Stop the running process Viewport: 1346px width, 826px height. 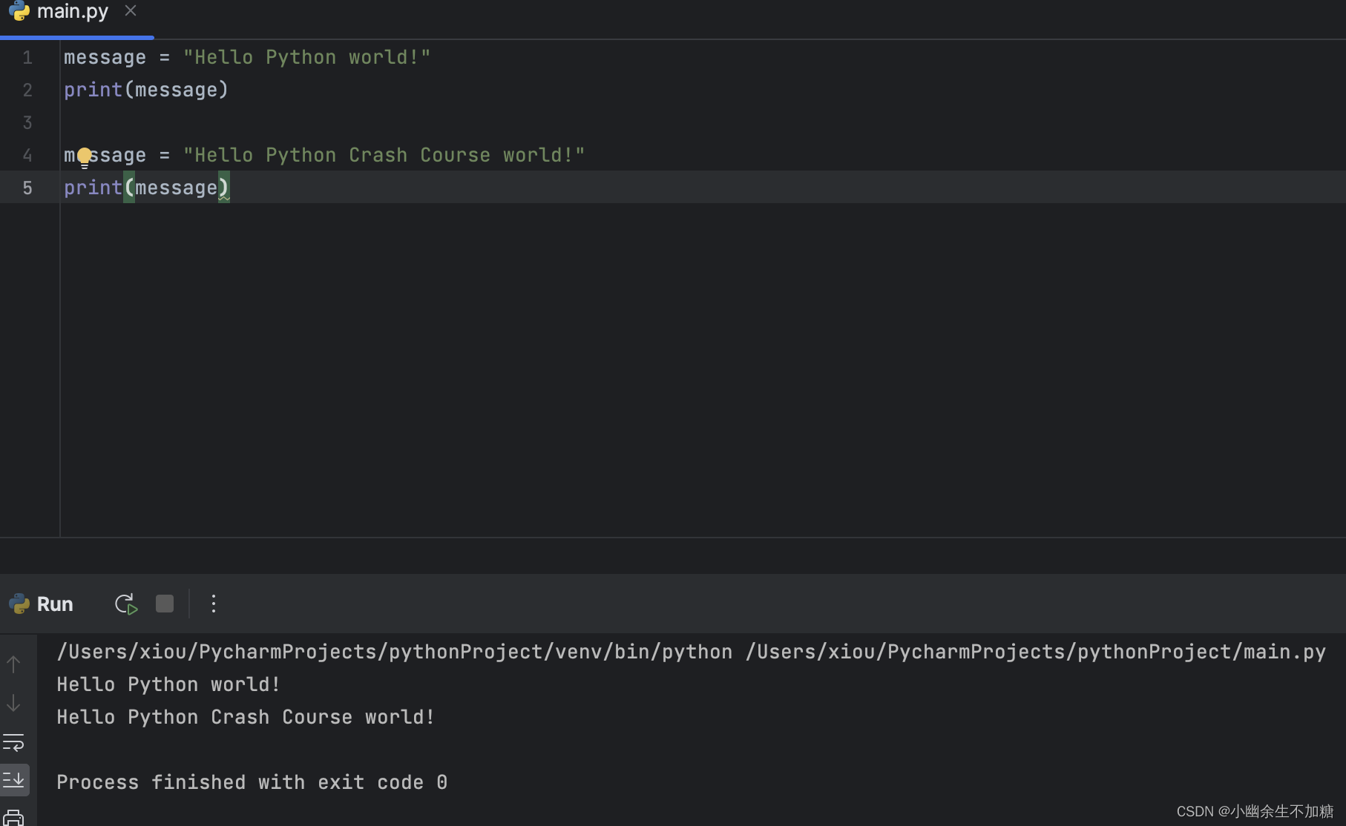point(165,604)
